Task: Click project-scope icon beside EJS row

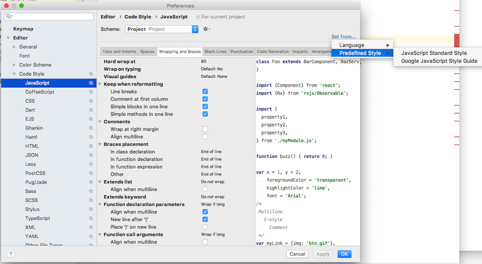Action: 91,119
